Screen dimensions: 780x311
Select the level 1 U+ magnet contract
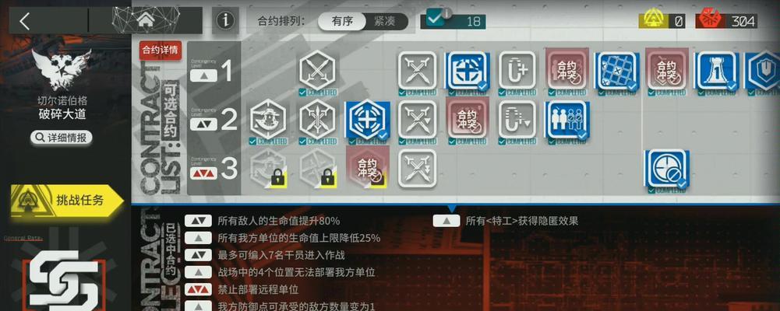pyautogui.click(x=517, y=71)
